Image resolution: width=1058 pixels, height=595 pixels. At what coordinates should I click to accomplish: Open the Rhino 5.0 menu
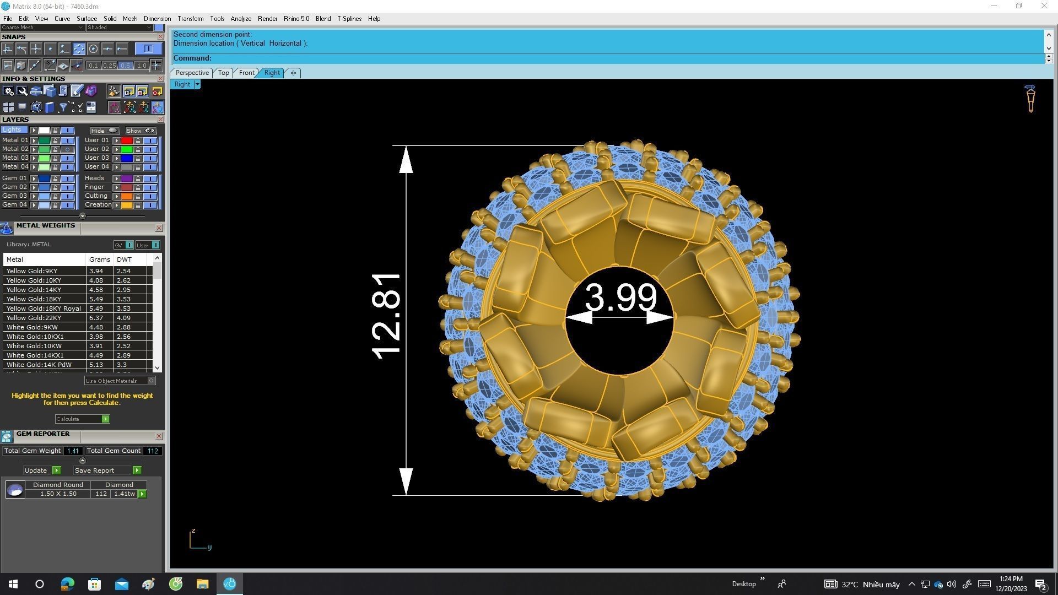coord(296,19)
